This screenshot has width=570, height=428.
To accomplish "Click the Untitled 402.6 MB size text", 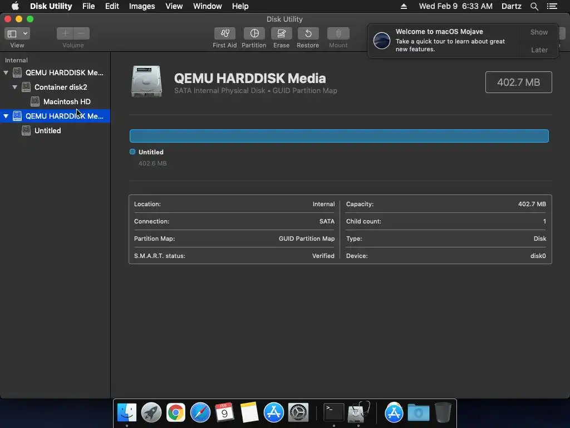I will pyautogui.click(x=153, y=163).
